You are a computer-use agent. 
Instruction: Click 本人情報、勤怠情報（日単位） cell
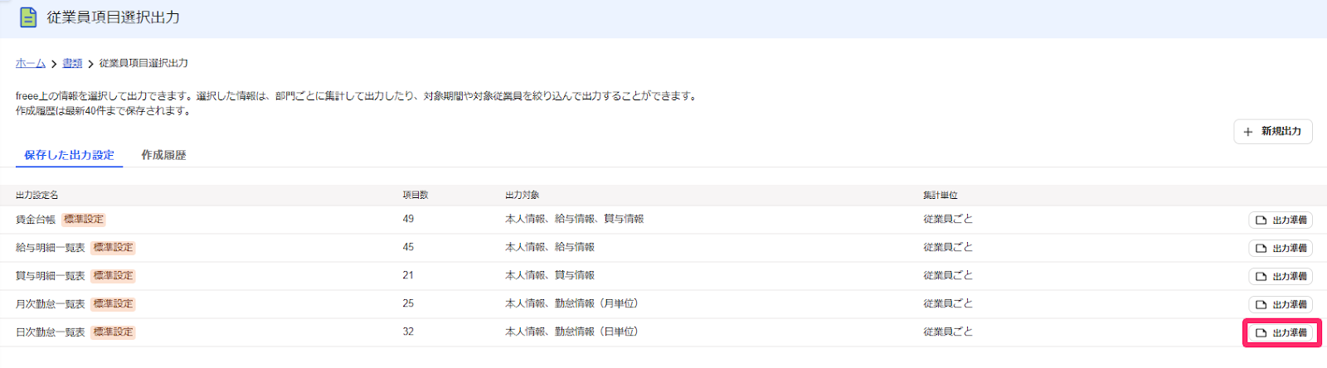coord(571,332)
